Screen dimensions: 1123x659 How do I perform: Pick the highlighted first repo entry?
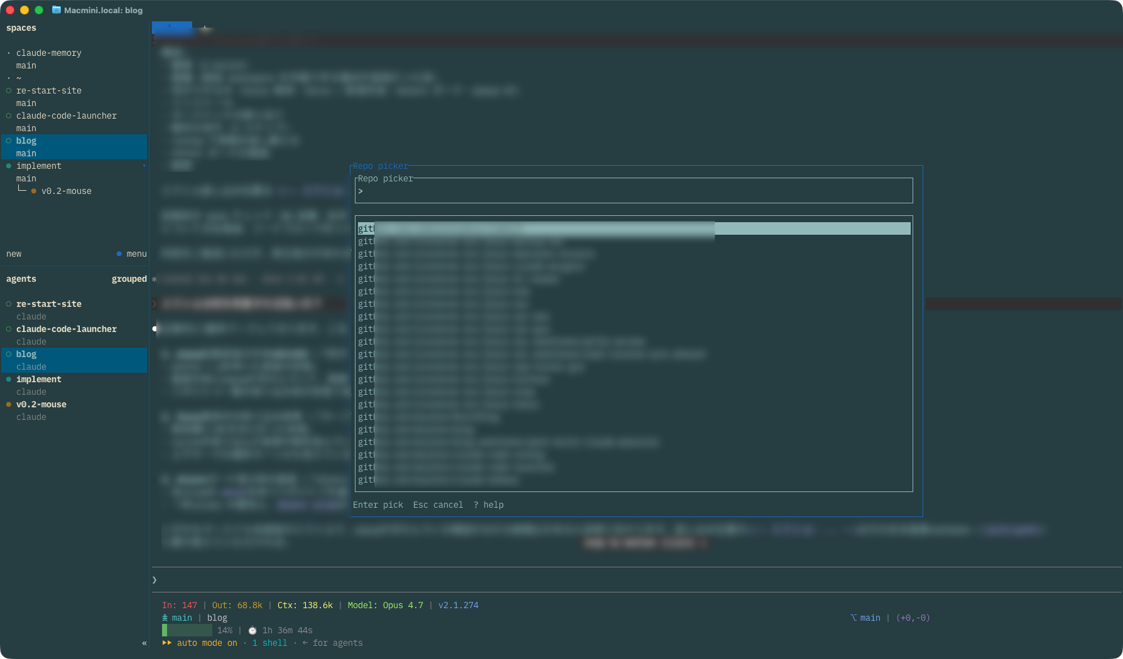(634, 228)
